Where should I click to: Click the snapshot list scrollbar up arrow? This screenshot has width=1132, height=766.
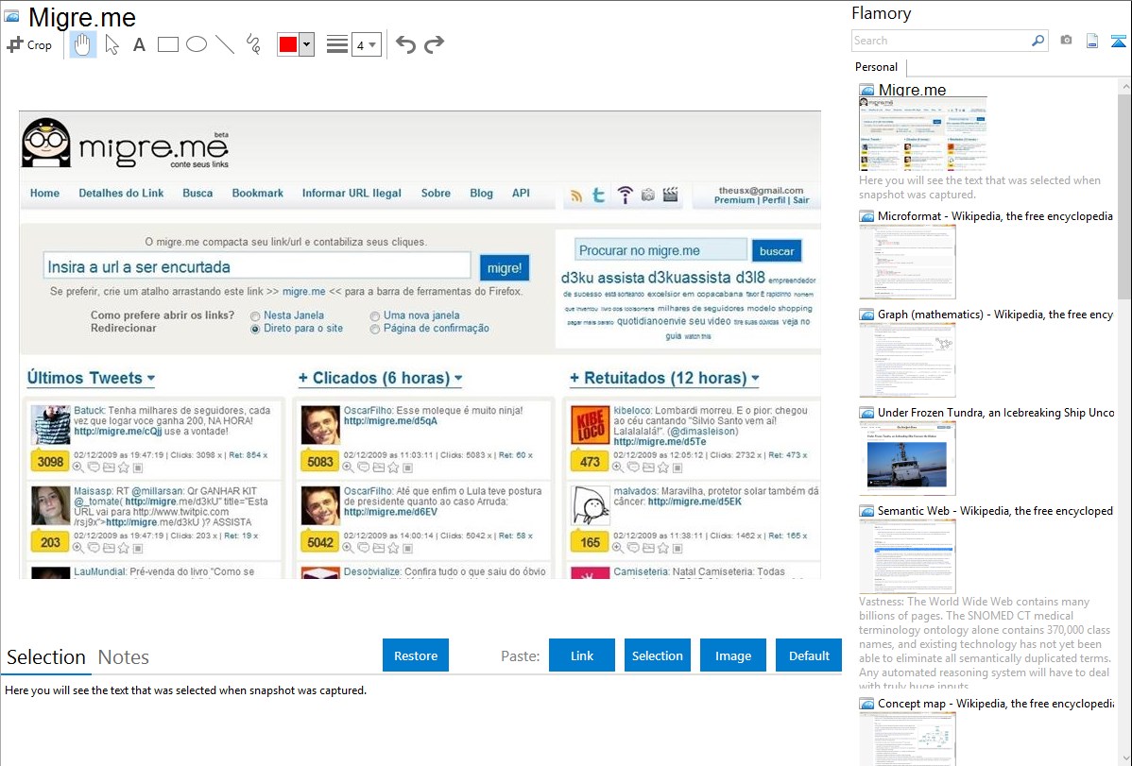(x=1124, y=87)
